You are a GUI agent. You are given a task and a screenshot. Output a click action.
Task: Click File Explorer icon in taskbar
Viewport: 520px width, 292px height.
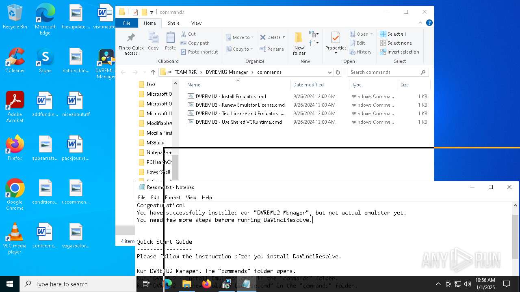(x=187, y=284)
